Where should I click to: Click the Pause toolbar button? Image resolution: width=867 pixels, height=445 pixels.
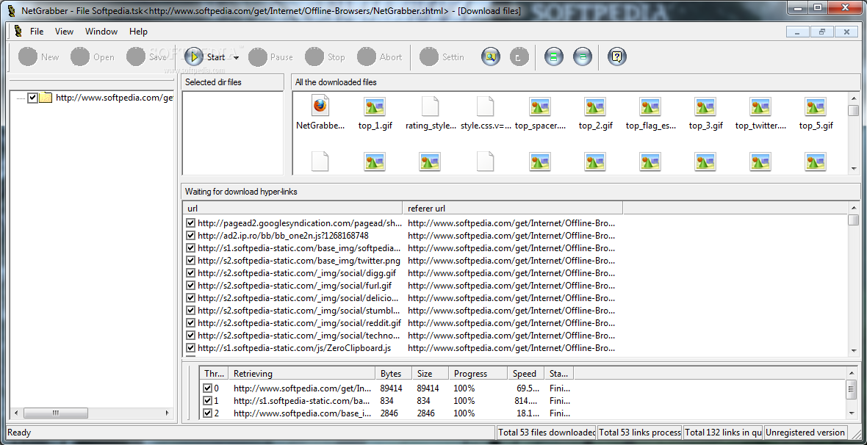[270, 57]
